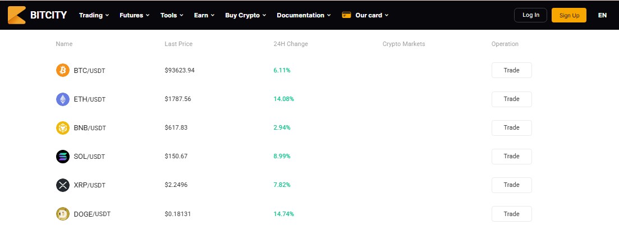Image resolution: width=619 pixels, height=229 pixels.
Task: Trade the BNB/USDT pair
Action: [x=512, y=127]
